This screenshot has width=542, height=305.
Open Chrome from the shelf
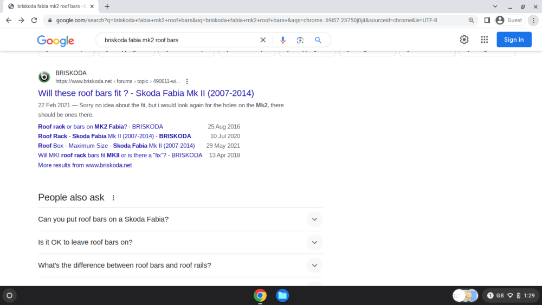[260, 296]
